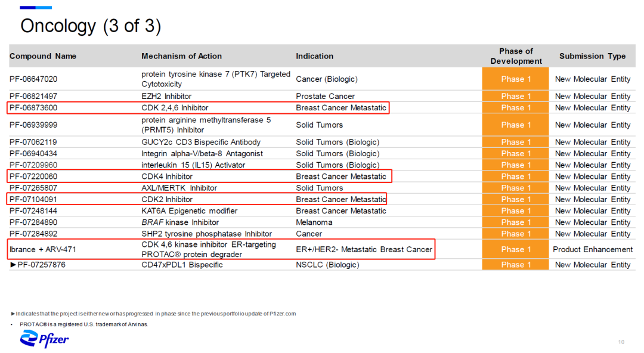The width and height of the screenshot is (644, 353).
Task: Select compound PF-06873600
Action: click(33, 108)
